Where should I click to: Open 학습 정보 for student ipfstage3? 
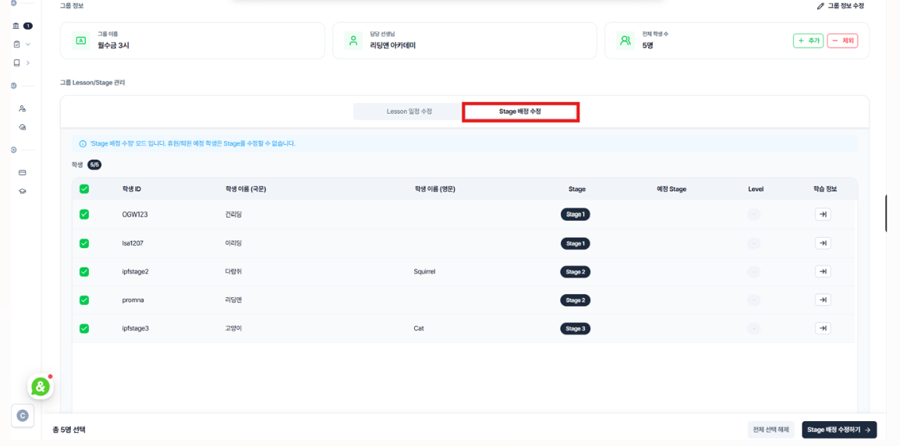click(x=823, y=328)
